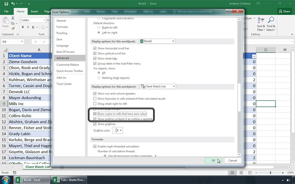Collapse the ribbon with the chevron
The image size is (295, 184).
tap(292, 34)
